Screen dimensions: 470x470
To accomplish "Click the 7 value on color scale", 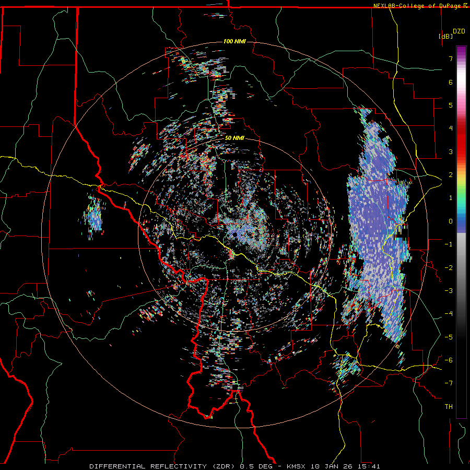I will tap(451, 58).
